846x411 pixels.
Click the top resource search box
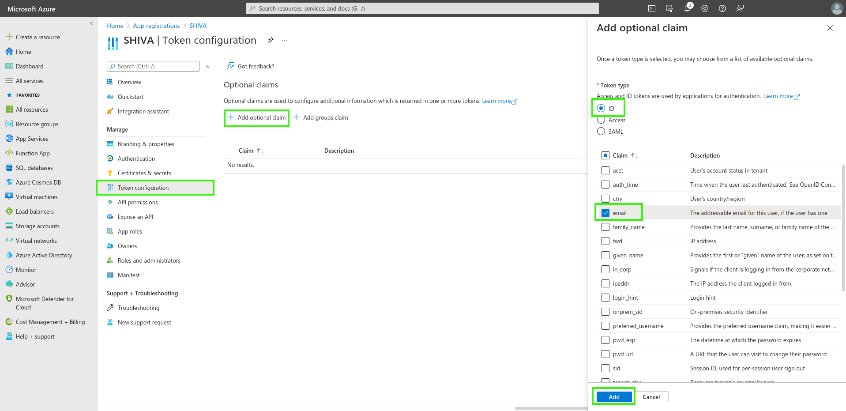coord(422,8)
